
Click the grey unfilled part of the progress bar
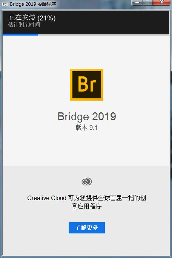104,34
